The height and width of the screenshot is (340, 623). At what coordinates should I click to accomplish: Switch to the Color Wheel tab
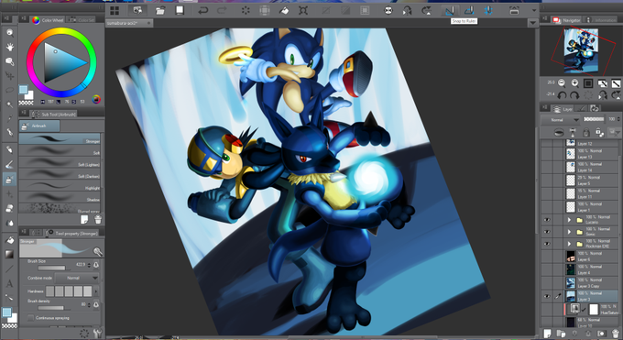pos(48,20)
